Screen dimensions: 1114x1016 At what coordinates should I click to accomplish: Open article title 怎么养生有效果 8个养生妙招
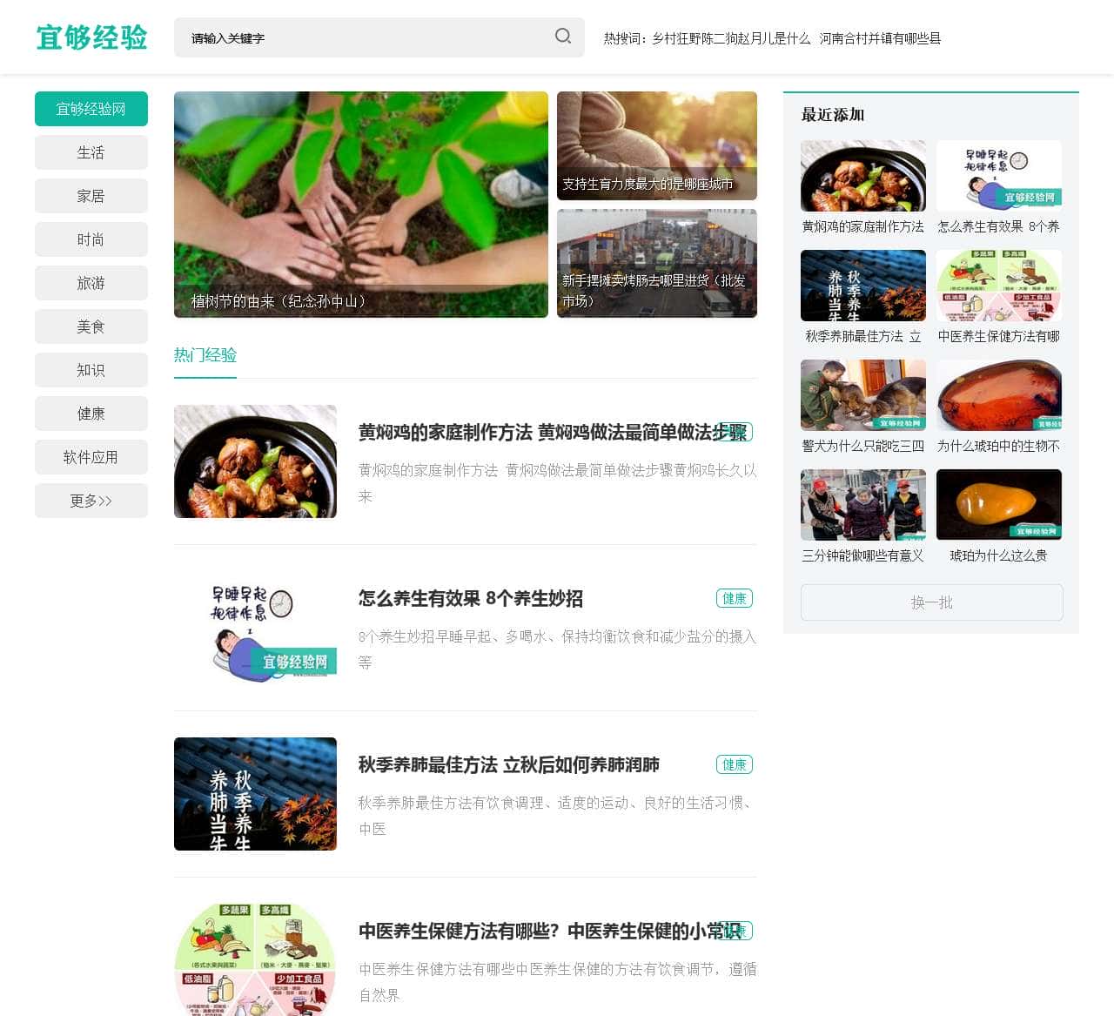(471, 599)
